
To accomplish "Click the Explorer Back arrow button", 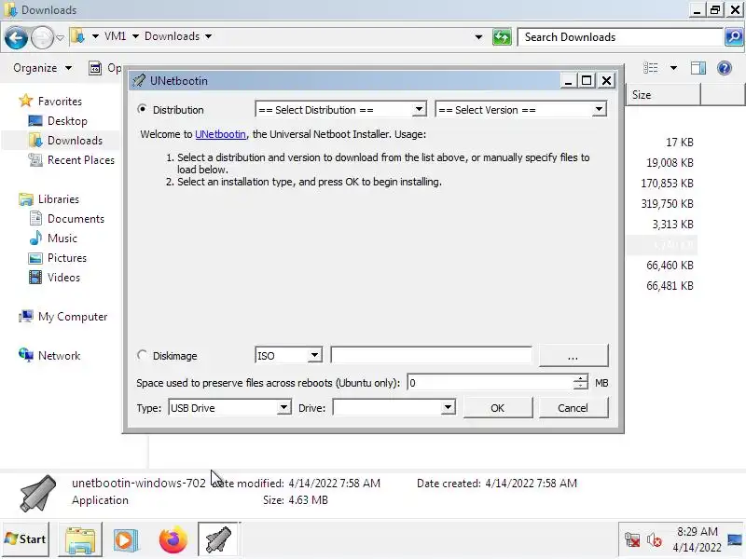I will 16,37.
